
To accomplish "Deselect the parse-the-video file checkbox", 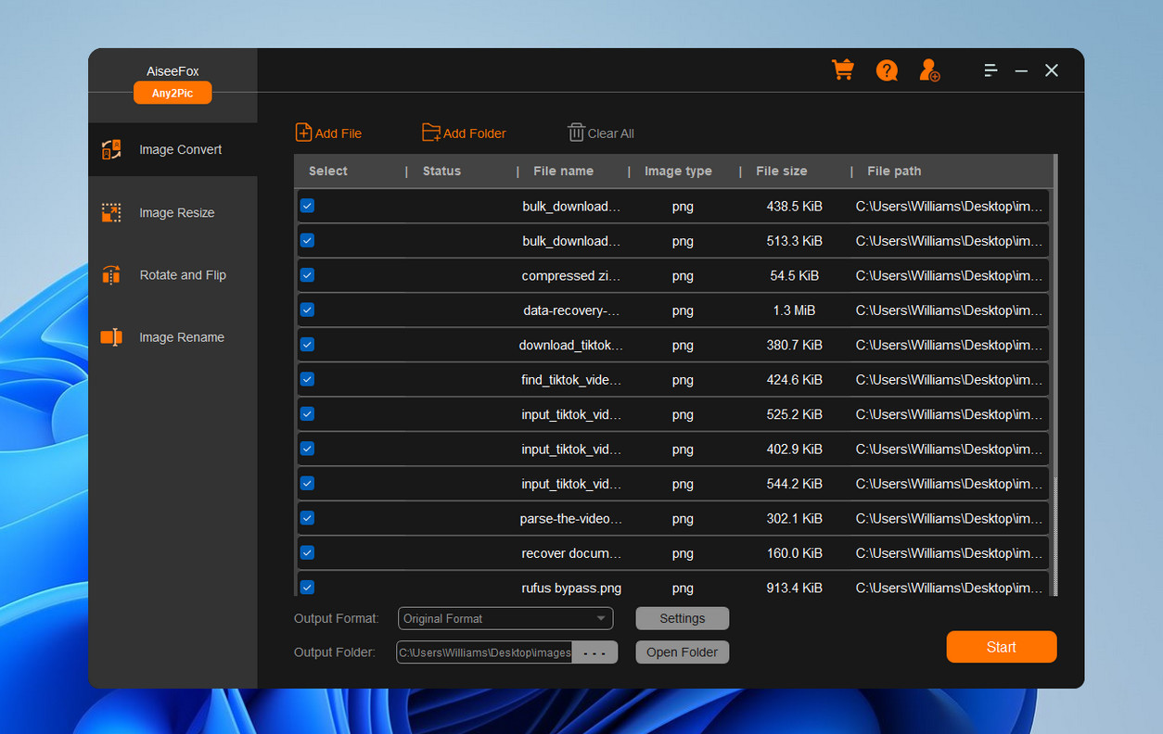I will [307, 518].
